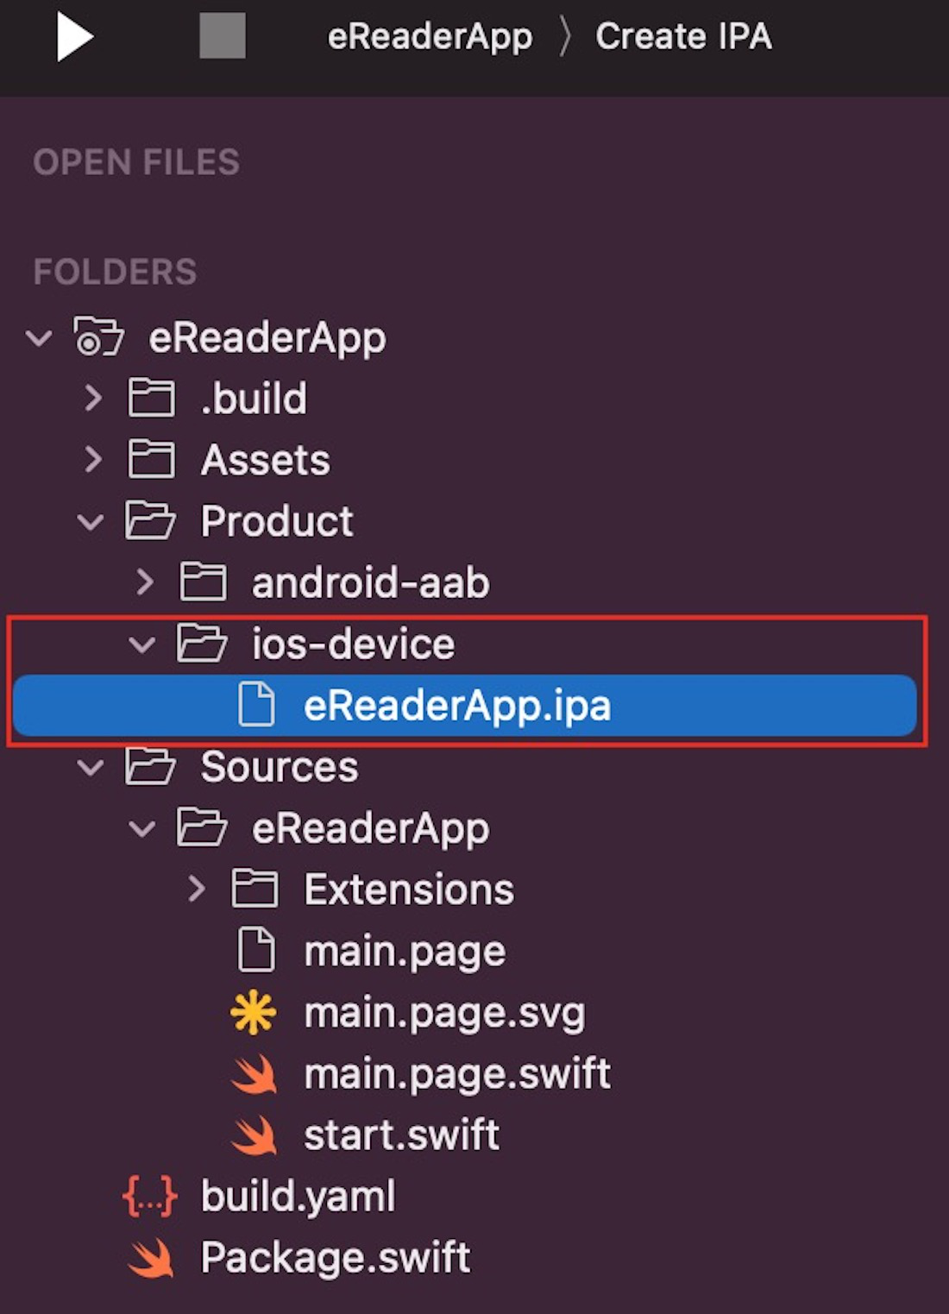Expand the Assets folder chevron

[x=93, y=459]
